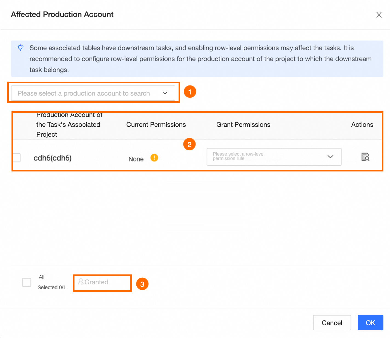Viewport: 390px width, 338px height.
Task: Click the Actions column header
Action: 362,125
